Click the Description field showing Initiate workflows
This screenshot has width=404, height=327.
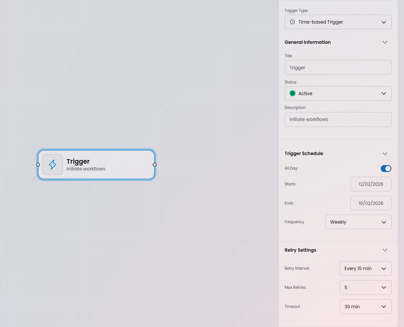pos(338,119)
